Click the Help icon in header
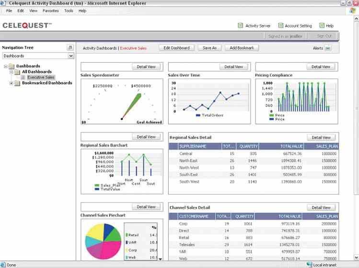This screenshot has width=359, height=268. click(x=322, y=26)
